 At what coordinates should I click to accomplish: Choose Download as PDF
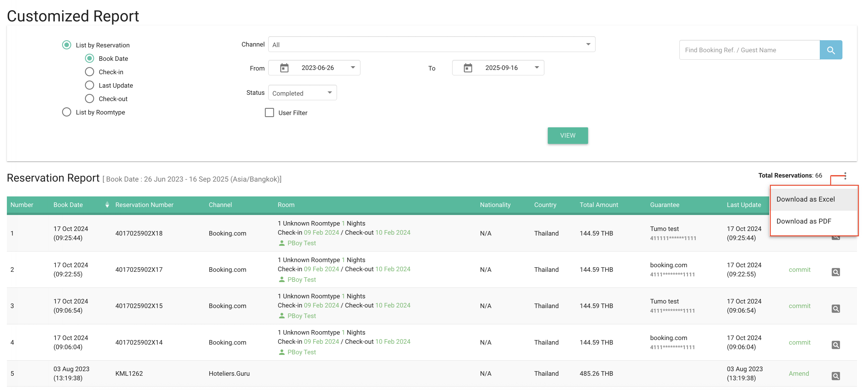coord(803,221)
